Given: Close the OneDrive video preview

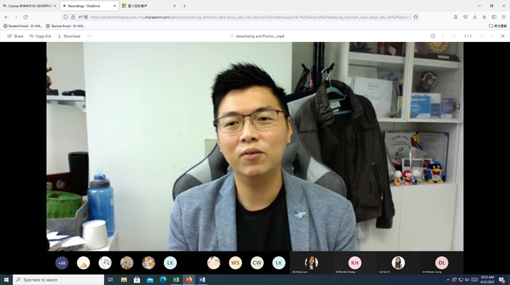Looking at the screenshot, I should coord(503,36).
